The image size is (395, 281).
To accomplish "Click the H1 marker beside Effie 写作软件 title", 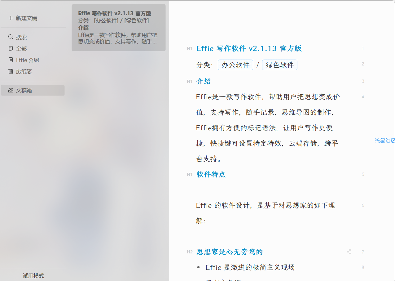I will pyautogui.click(x=190, y=49).
